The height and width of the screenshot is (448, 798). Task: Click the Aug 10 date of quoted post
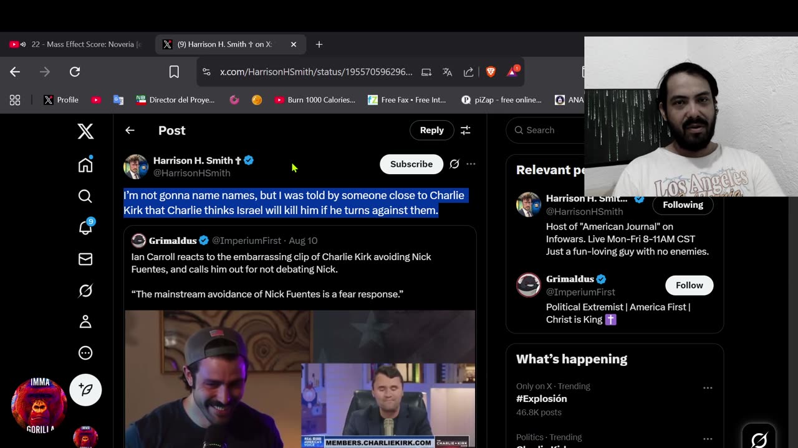point(303,240)
